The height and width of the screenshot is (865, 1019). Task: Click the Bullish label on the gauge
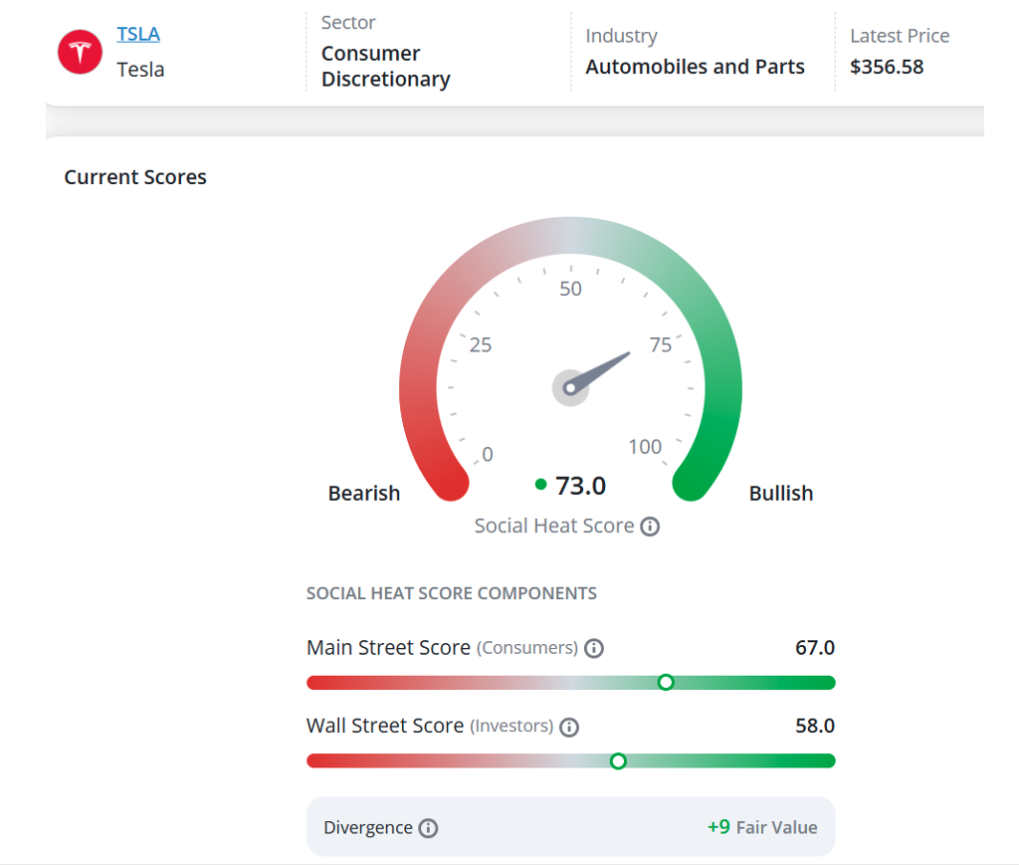pos(780,494)
